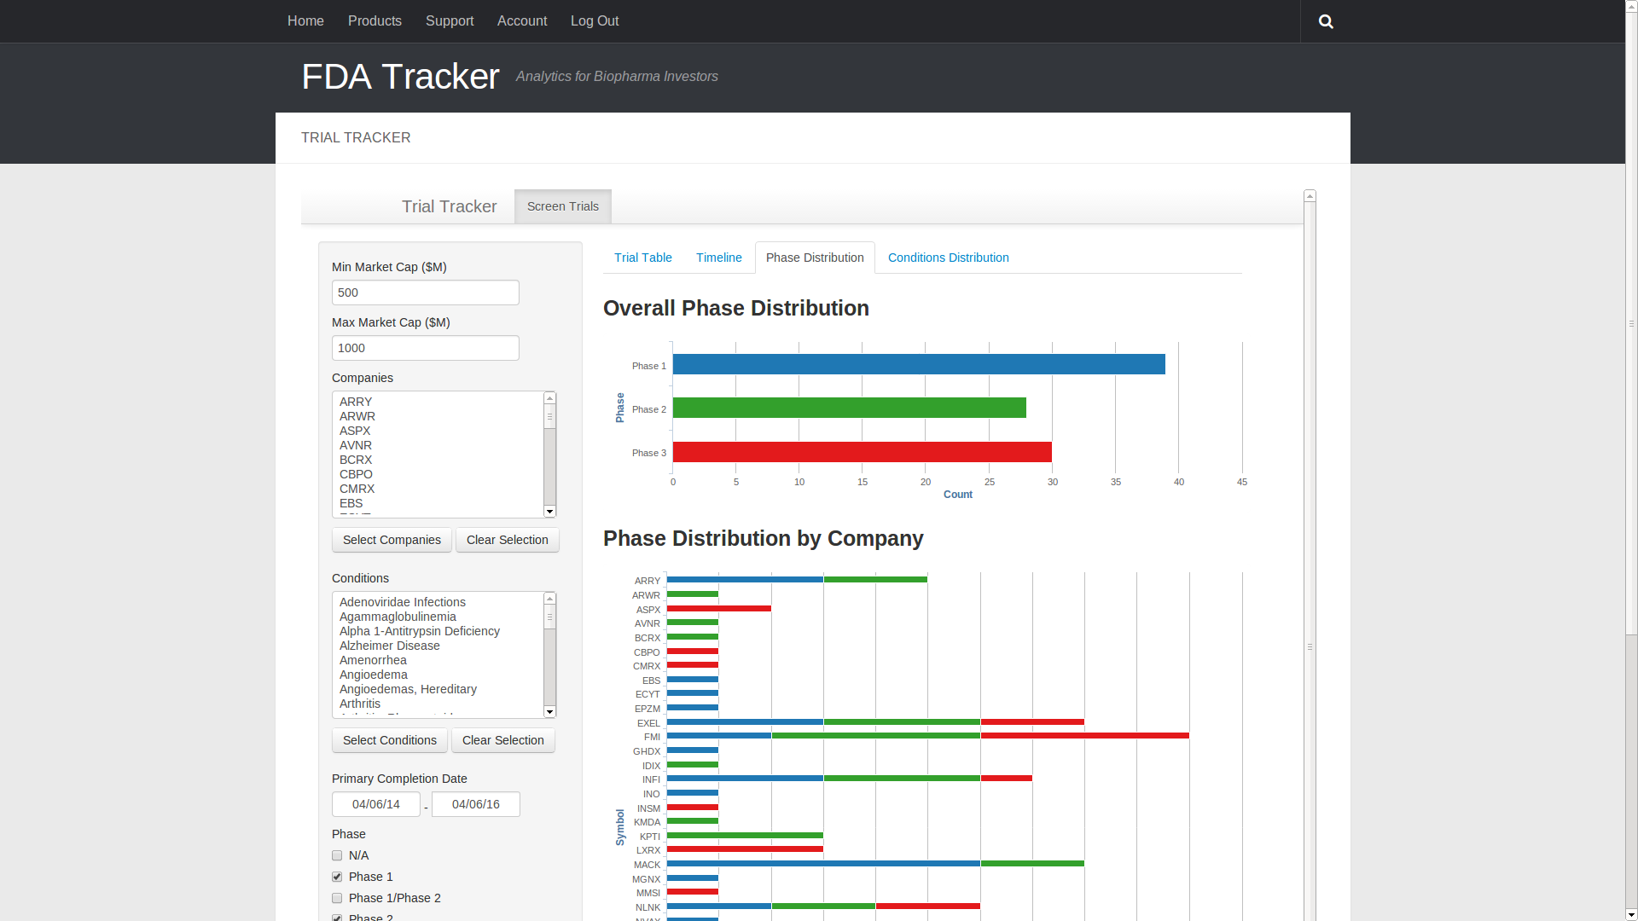This screenshot has height=921, width=1638.
Task: Click the page scrollbar up arrow
Action: (1629, 7)
